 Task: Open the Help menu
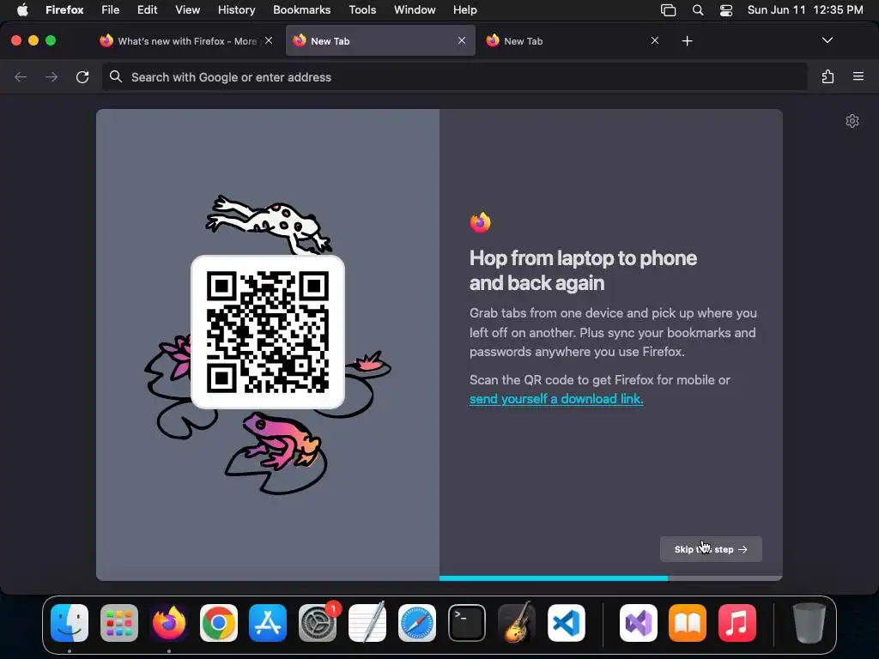(464, 9)
